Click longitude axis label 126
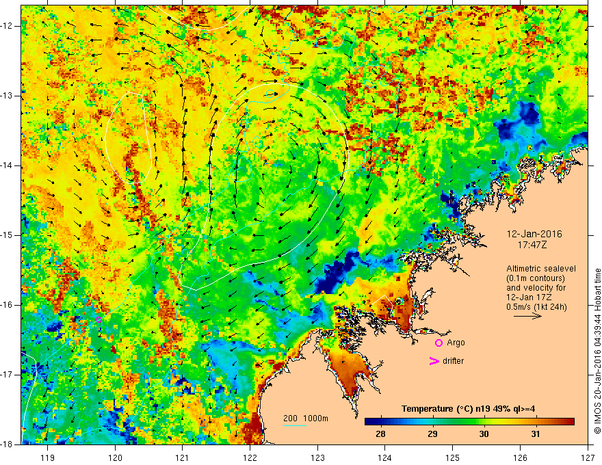602x465 pixels. (520, 457)
